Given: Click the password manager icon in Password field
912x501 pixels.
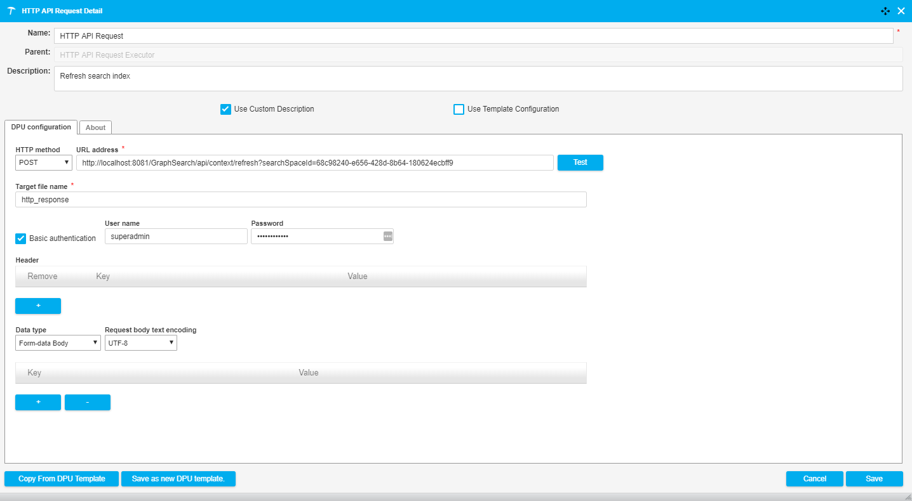Looking at the screenshot, I should click(x=387, y=236).
